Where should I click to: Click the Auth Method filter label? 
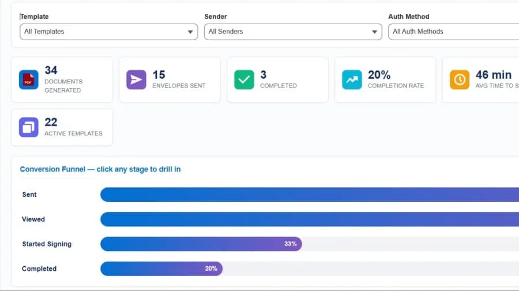[x=409, y=17]
